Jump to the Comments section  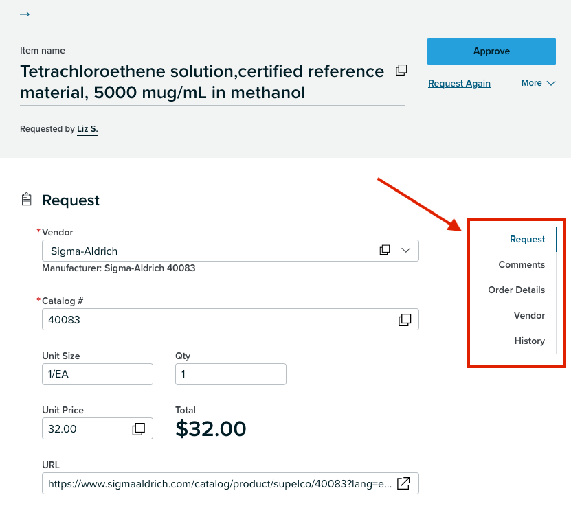coord(522,264)
